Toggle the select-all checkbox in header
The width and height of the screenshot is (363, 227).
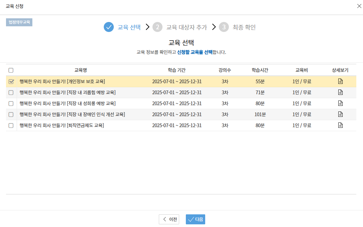11,70
